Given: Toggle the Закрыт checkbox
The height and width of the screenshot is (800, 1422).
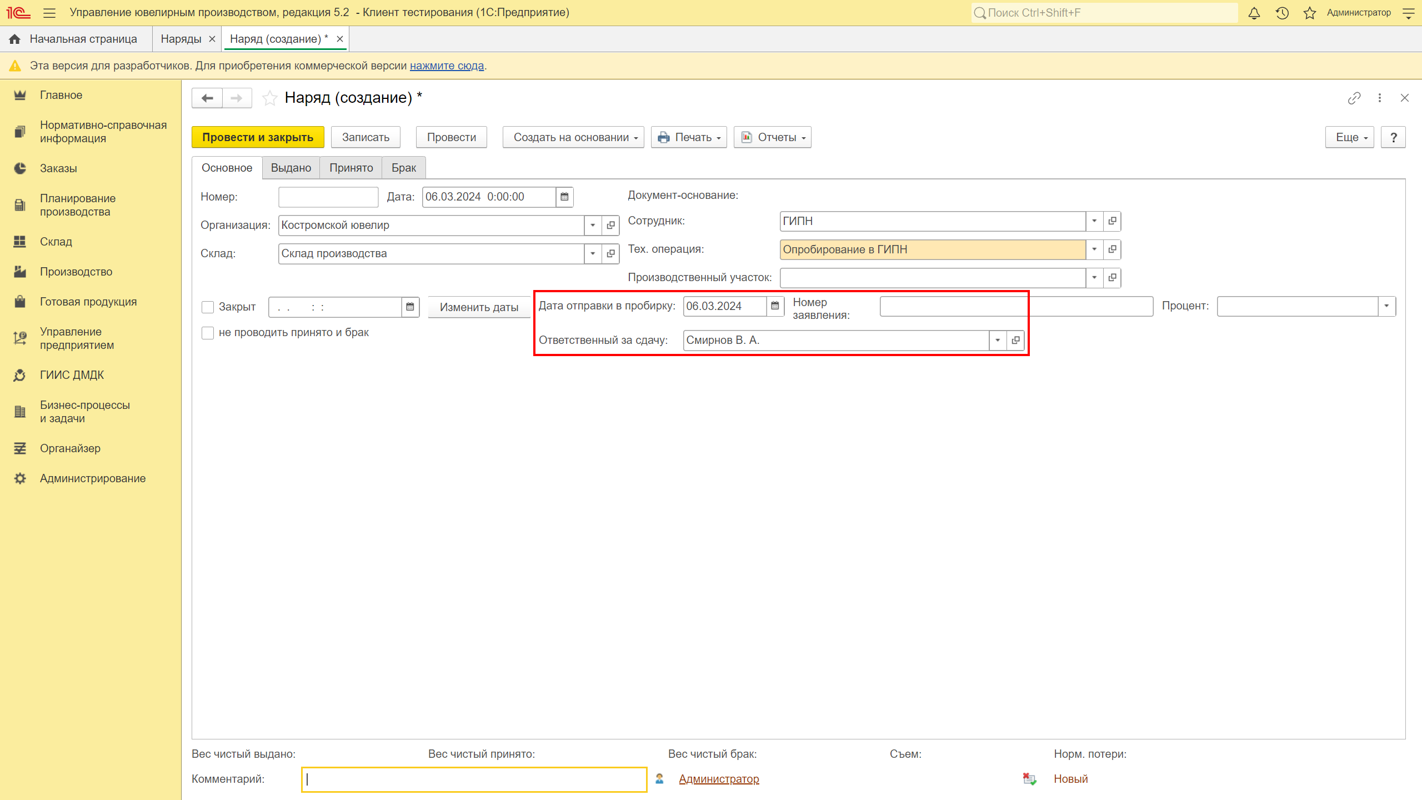Looking at the screenshot, I should [x=208, y=307].
